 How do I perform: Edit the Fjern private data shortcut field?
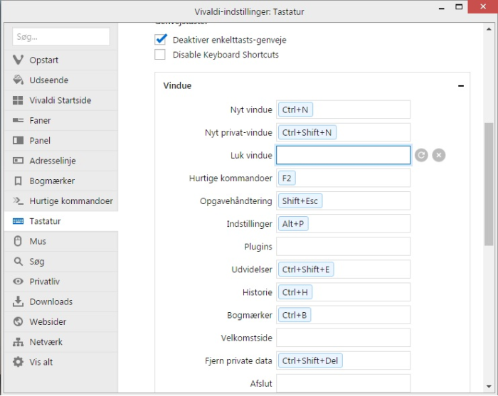[x=343, y=360]
